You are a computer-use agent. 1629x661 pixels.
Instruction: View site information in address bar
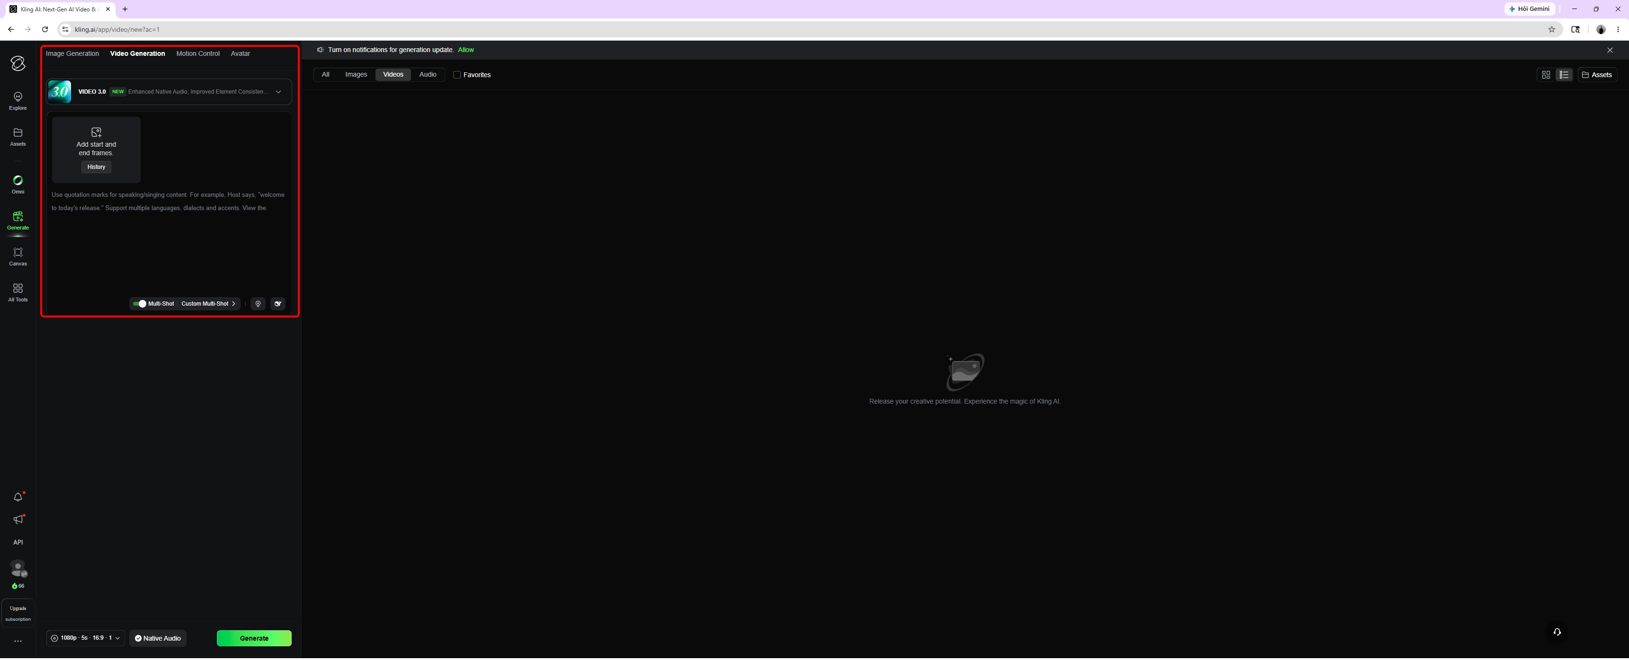tap(65, 29)
